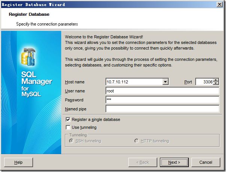Focus the Password input field

tap(162, 100)
